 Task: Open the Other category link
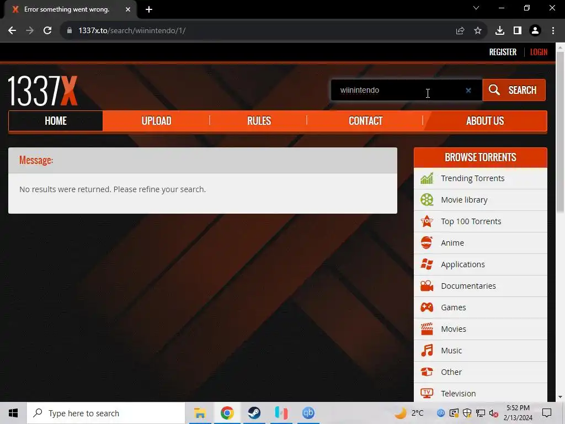(x=451, y=372)
